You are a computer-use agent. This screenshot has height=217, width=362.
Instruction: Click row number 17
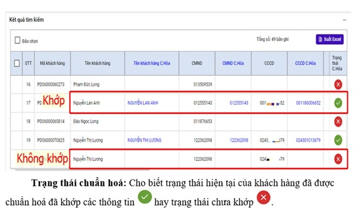[x=28, y=103]
